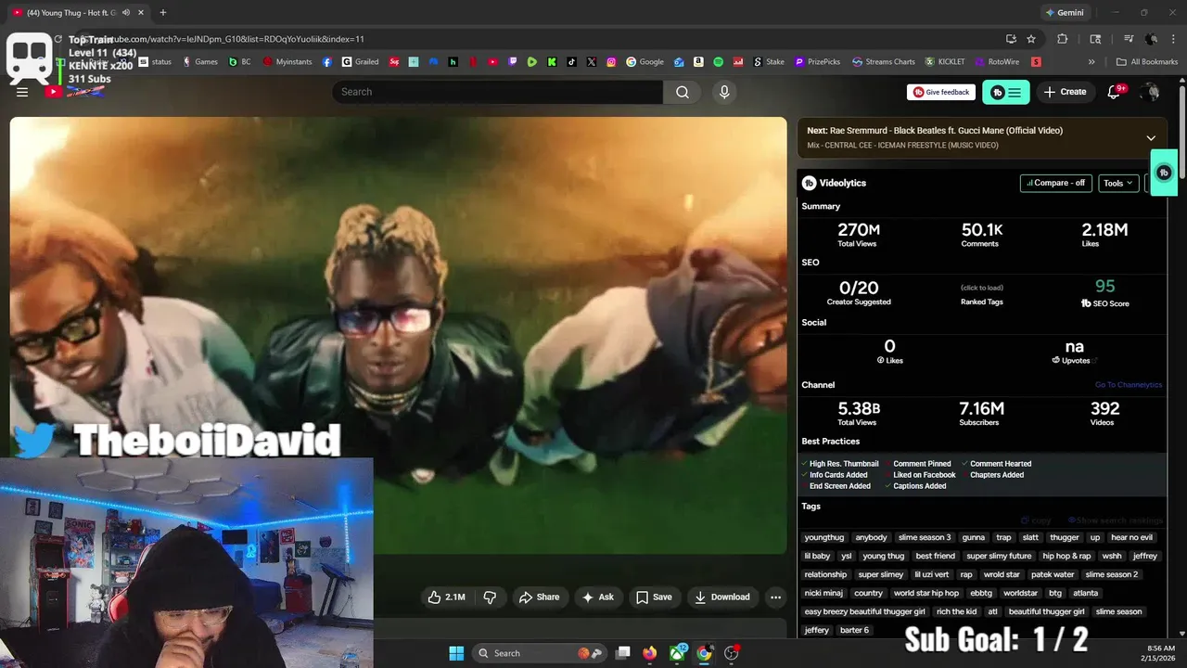Start voice search with the microphone
1187x668 pixels.
click(x=724, y=92)
